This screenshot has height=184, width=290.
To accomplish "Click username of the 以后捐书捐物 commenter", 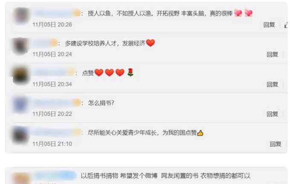I will tap(55, 175).
